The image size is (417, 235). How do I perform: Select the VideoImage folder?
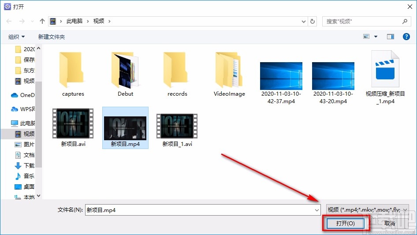click(229, 74)
